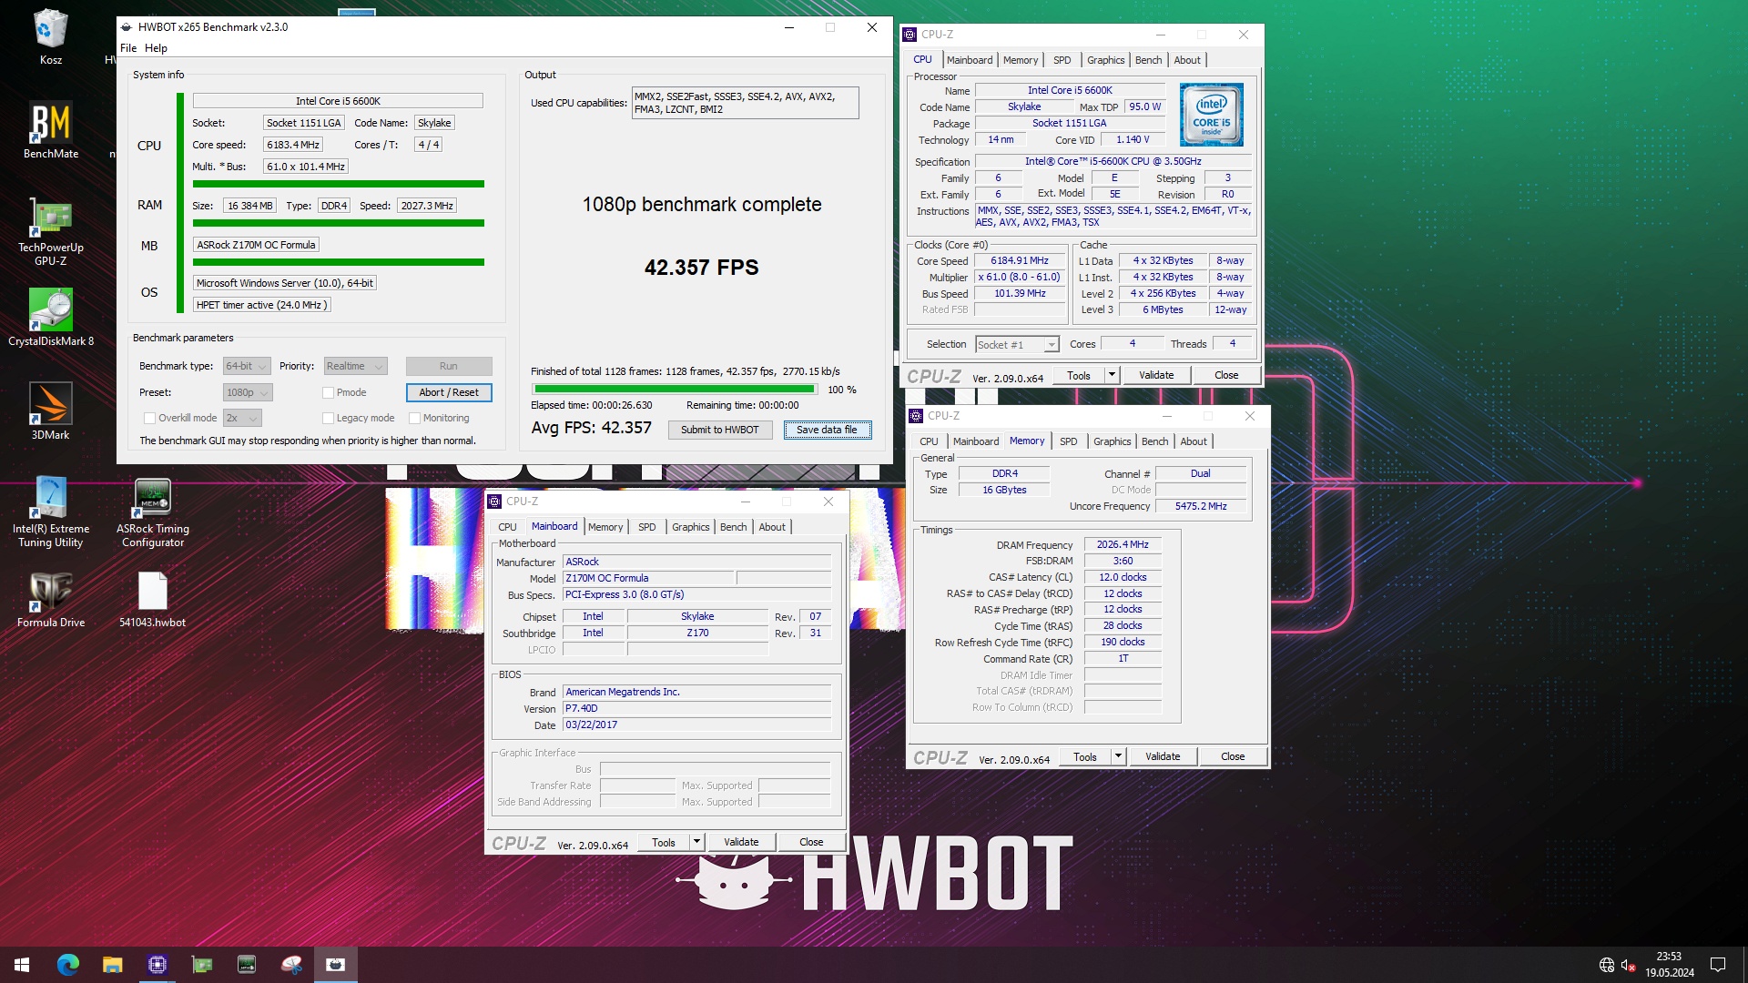This screenshot has height=983, width=1748.
Task: Click the Used CPU capabilities text box
Action: click(x=745, y=103)
